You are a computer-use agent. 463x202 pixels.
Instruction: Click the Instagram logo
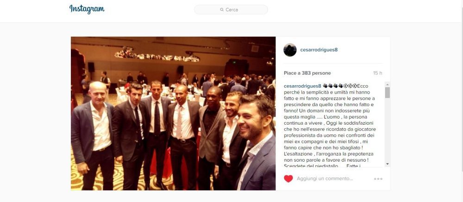click(87, 9)
